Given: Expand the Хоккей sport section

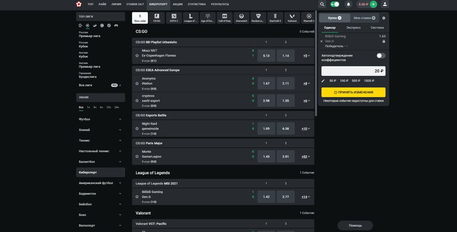Looking at the screenshot, I should tap(100, 130).
